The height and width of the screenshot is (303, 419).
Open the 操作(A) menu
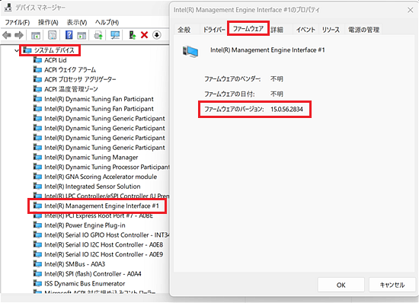point(48,22)
